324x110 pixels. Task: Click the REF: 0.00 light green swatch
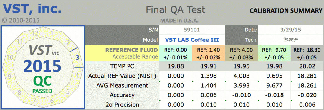tap(176, 54)
